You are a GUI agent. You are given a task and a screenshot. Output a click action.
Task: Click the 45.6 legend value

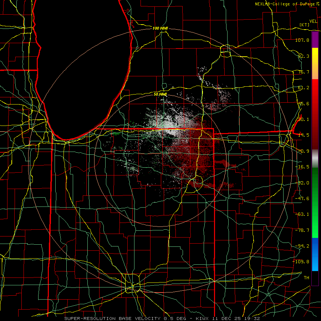click(304, 103)
